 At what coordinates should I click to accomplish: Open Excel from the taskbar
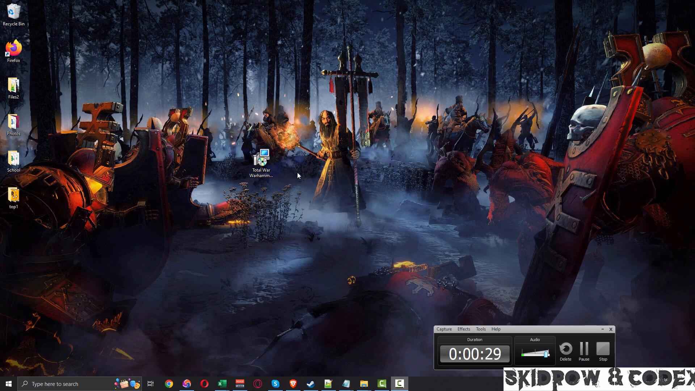(222, 384)
